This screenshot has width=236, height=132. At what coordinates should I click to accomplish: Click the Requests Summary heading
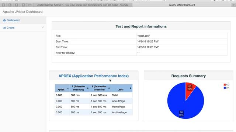coord(188,76)
